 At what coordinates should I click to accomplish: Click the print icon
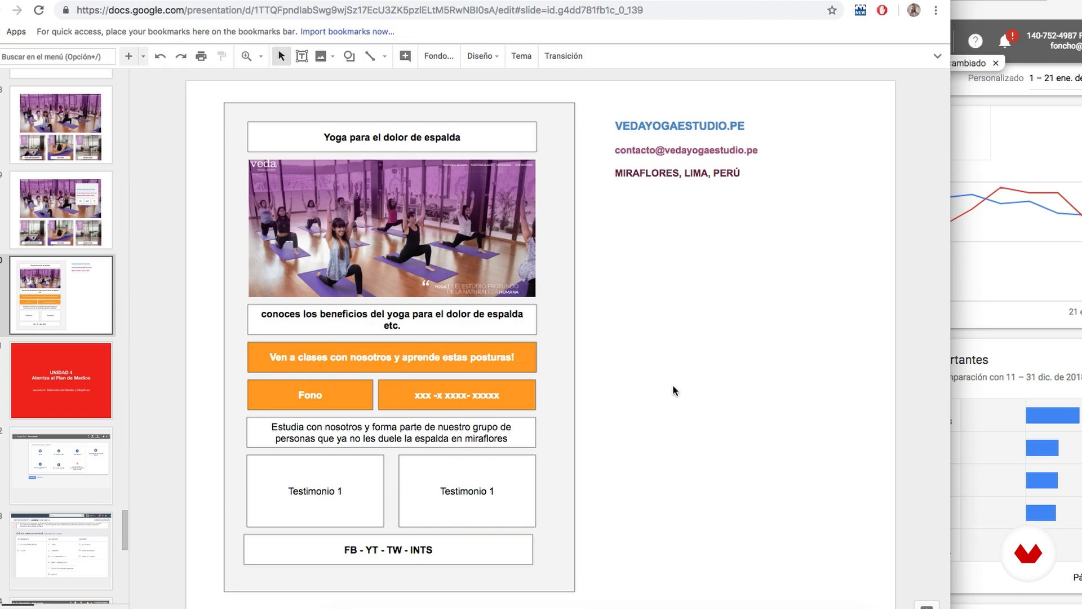pos(201,56)
